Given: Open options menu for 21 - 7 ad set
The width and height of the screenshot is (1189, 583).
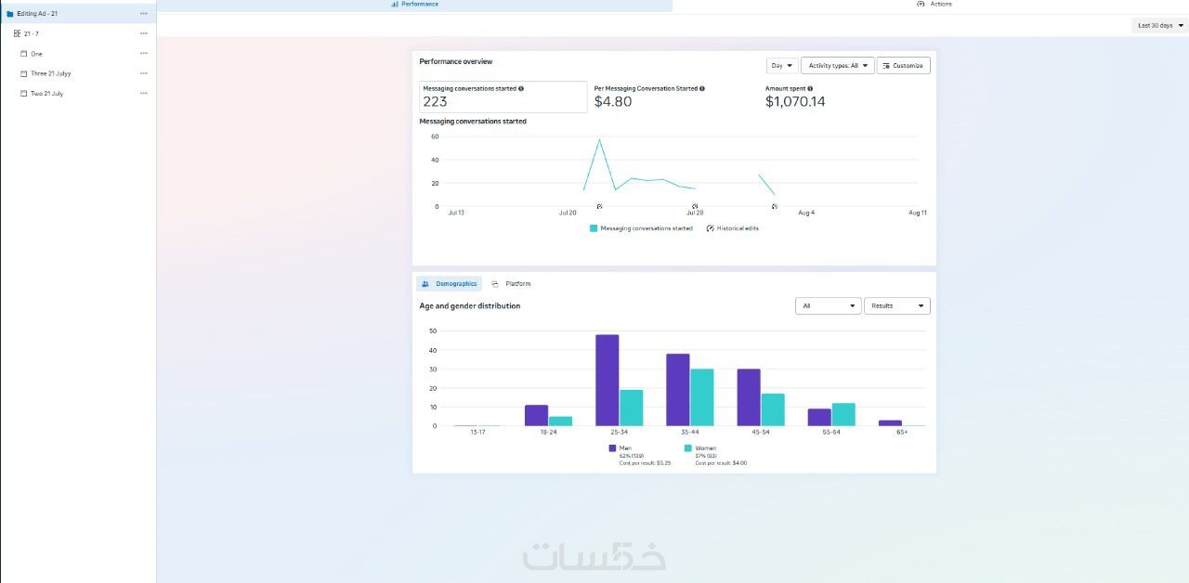Looking at the screenshot, I should (x=143, y=33).
